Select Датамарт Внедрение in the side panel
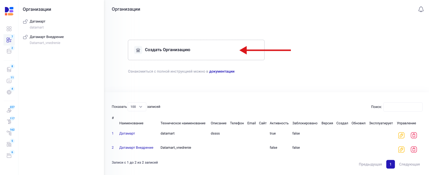This screenshot has width=429, height=175. tap(47, 37)
